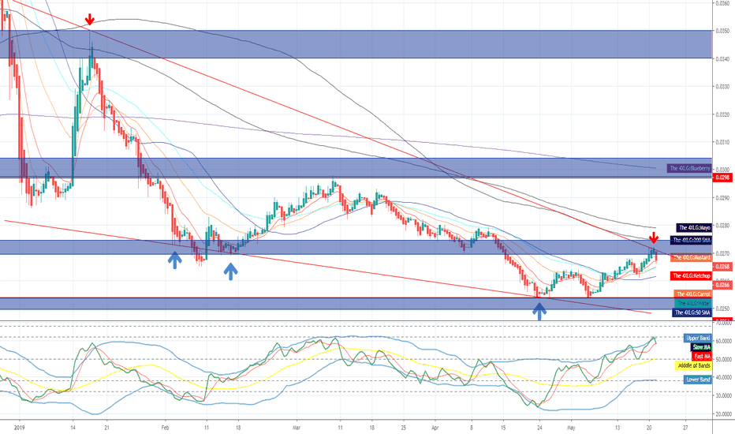Image resolution: width=735 pixels, height=434 pixels.
Task: Click the 0.0350 price axis value
Action: pos(722,31)
